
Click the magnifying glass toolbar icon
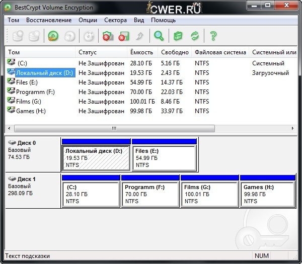coord(159,36)
